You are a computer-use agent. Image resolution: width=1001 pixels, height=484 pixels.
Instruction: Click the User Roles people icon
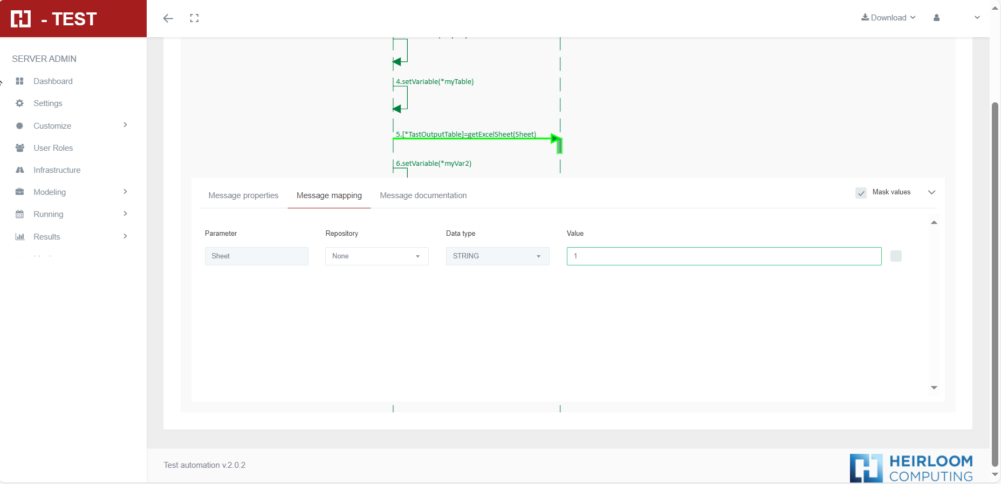[x=20, y=148]
